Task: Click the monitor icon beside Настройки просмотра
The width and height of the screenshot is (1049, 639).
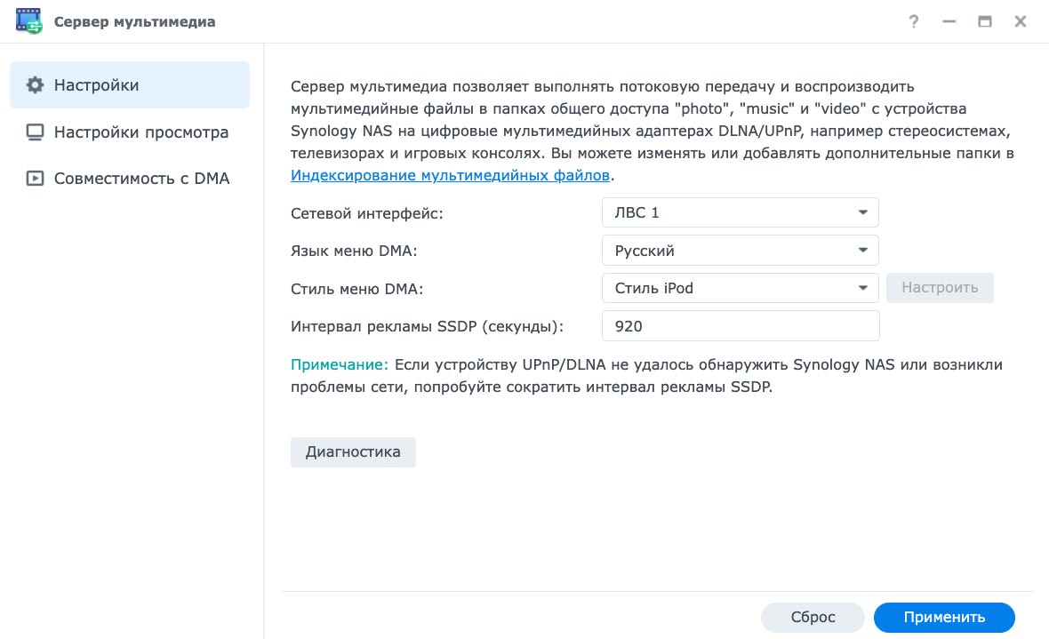Action: pos(35,132)
